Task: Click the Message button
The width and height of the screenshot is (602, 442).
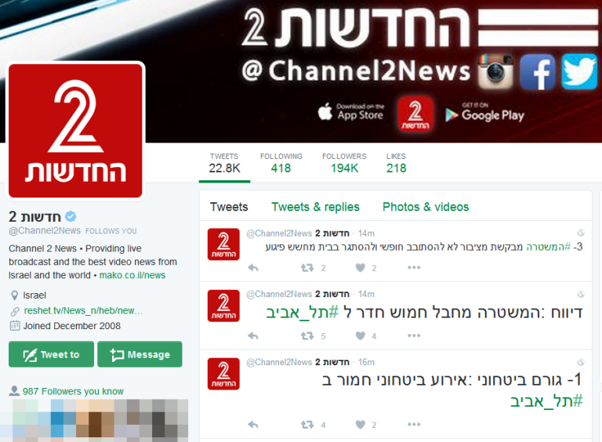Action: coord(140,354)
